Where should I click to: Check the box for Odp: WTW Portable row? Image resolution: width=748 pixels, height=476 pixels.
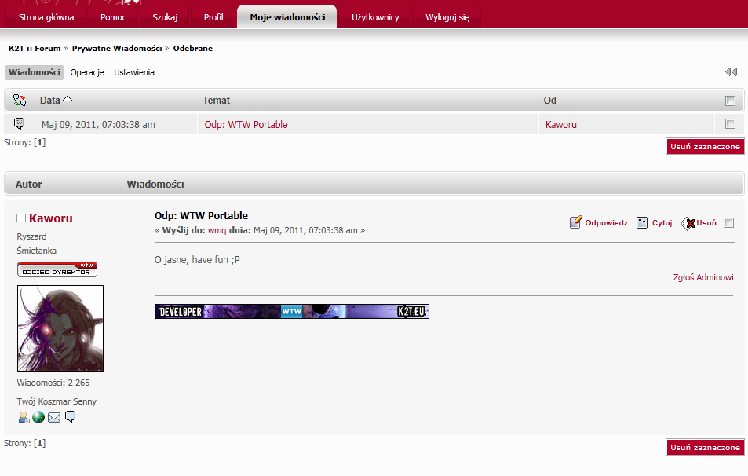click(730, 124)
